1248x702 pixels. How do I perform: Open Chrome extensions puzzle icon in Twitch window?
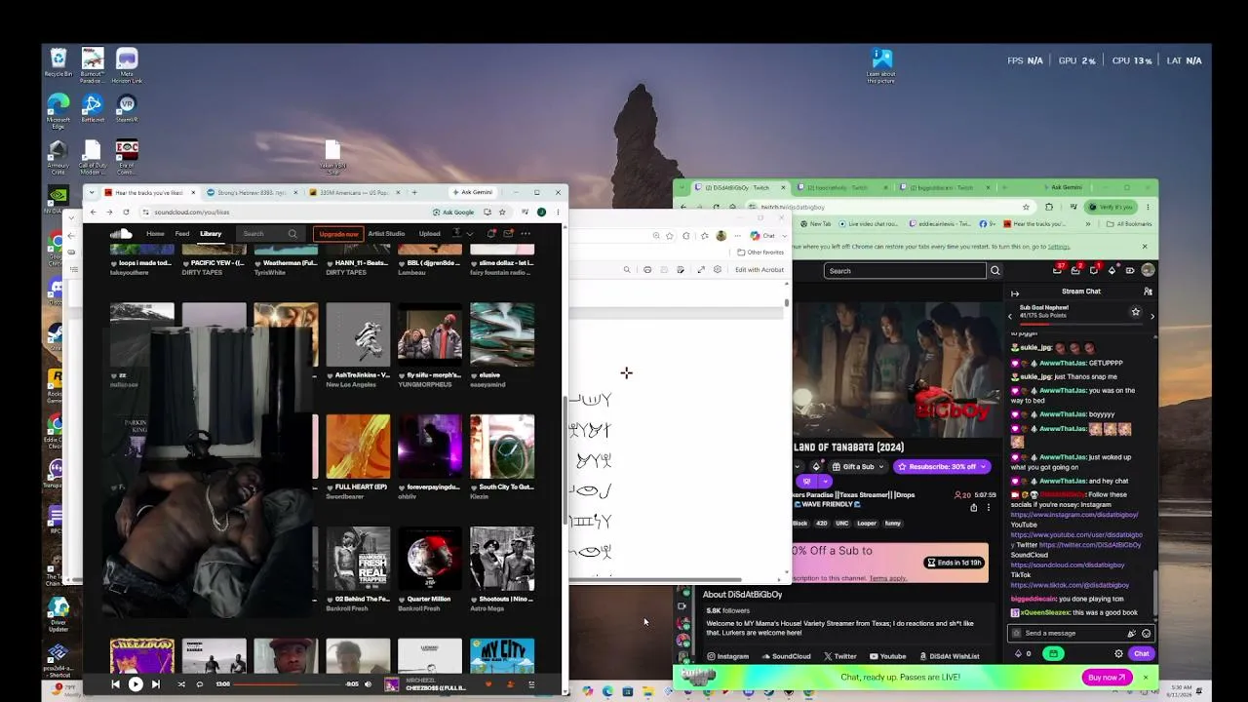[x=1049, y=207]
